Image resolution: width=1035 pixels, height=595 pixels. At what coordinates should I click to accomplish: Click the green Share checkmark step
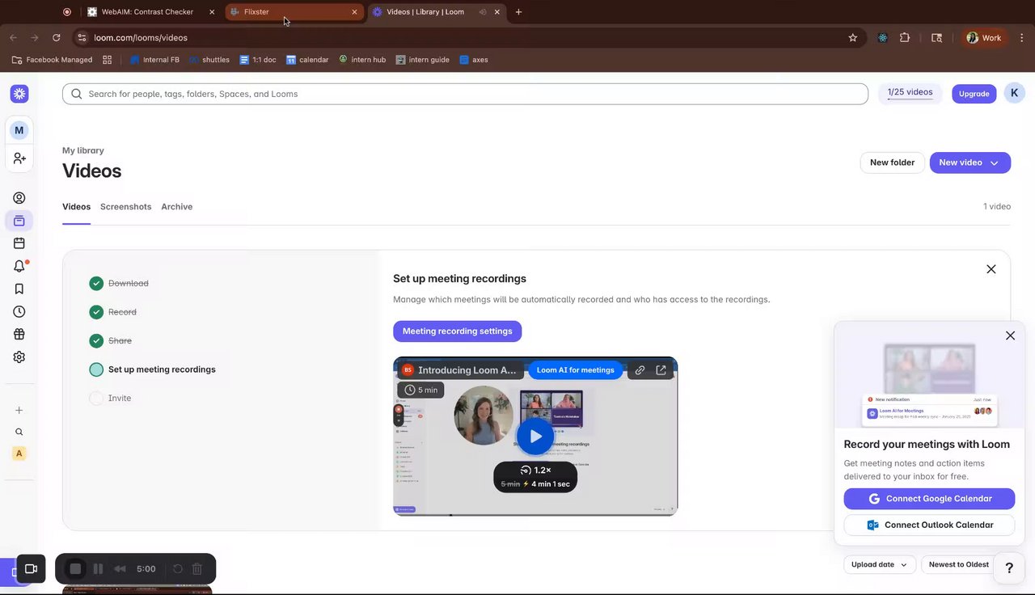(96, 340)
